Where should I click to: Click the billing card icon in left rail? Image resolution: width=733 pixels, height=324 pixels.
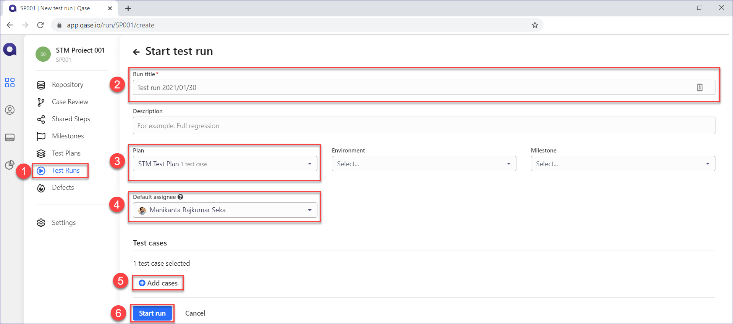[10, 138]
